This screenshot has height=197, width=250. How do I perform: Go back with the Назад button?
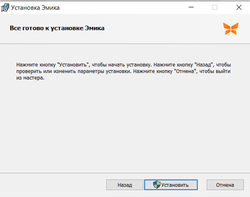(x=125, y=185)
